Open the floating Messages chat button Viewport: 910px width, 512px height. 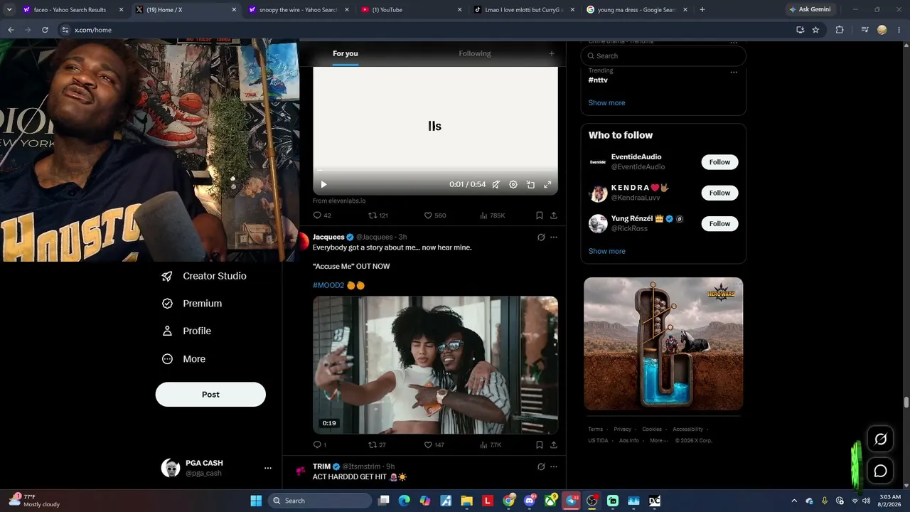click(x=880, y=471)
